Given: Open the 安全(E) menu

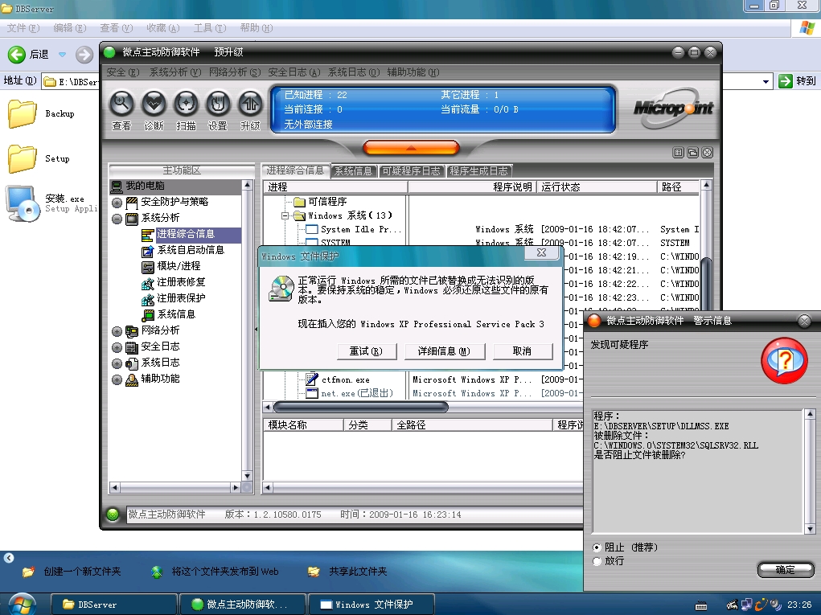Looking at the screenshot, I should pos(122,72).
